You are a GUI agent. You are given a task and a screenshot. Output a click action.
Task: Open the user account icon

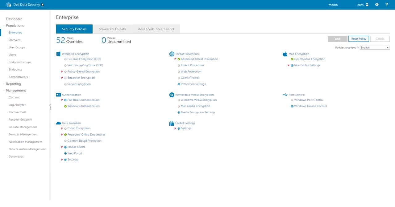[367, 5]
